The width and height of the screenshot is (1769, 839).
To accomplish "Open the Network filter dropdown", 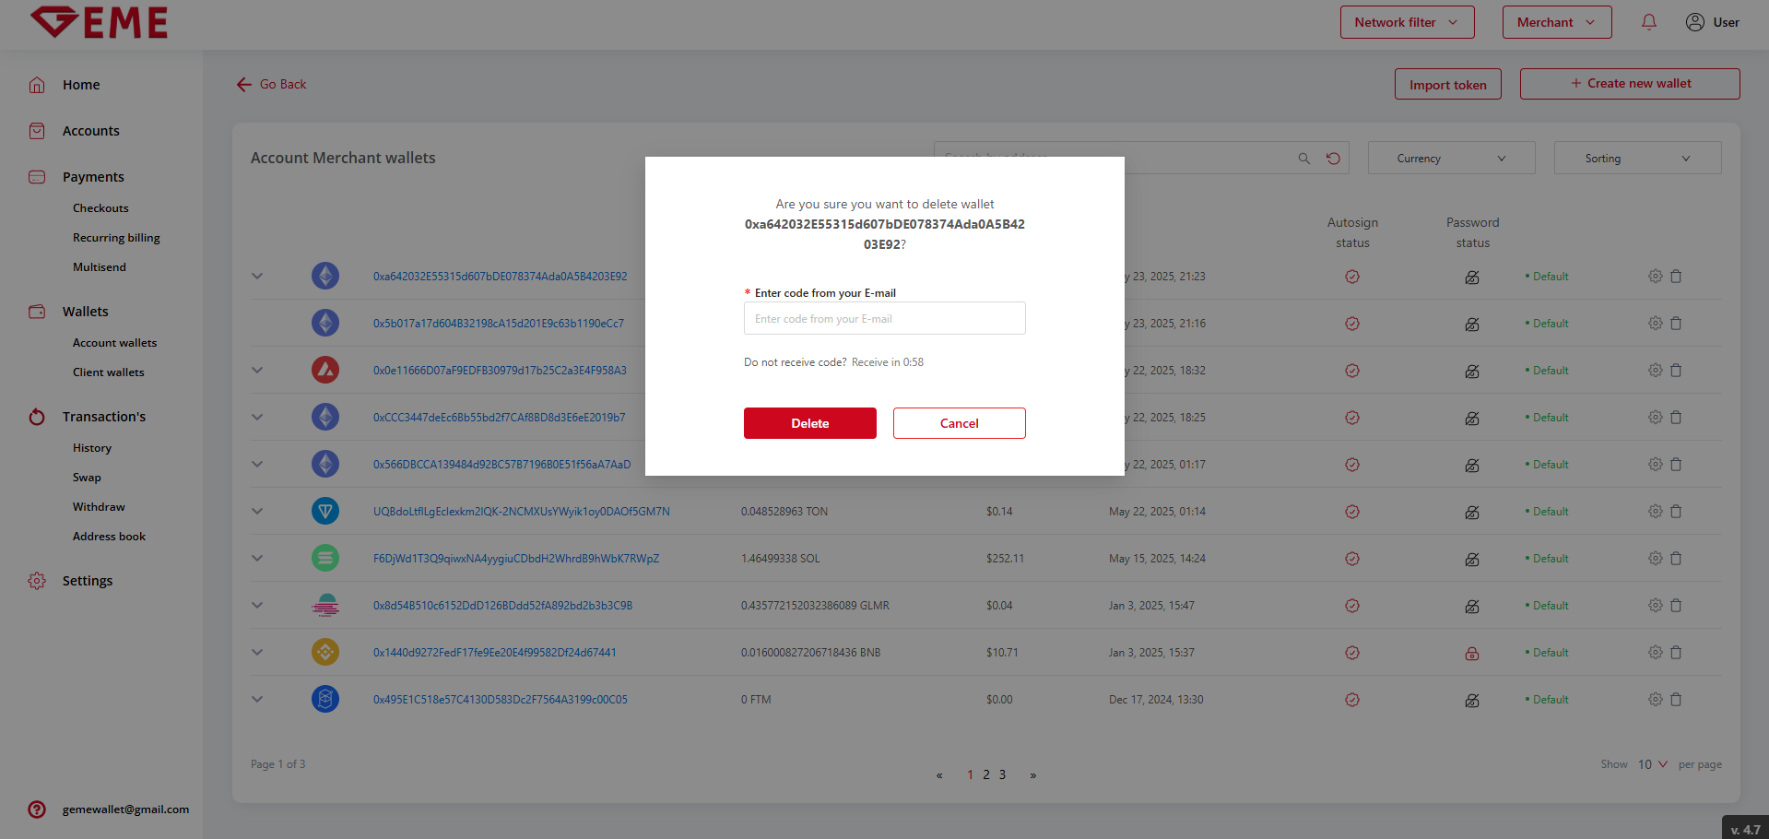I will tap(1407, 22).
